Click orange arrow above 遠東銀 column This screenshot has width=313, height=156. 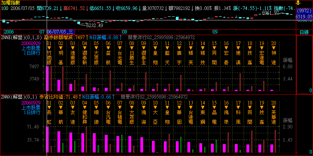click(73, 48)
